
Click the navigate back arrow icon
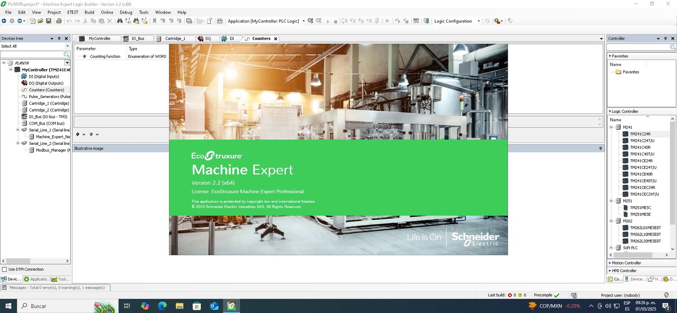point(4,21)
